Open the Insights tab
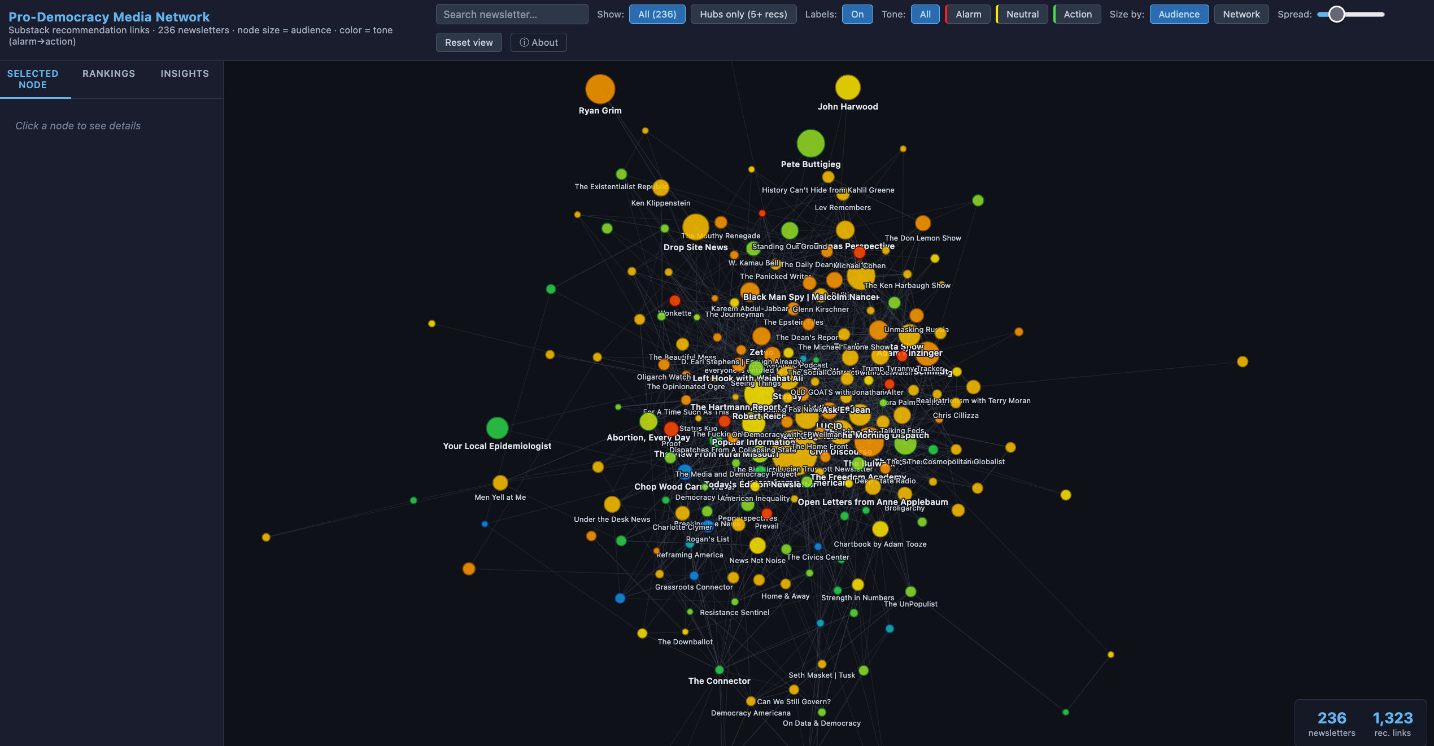Image resolution: width=1434 pixels, height=746 pixels. [x=185, y=73]
